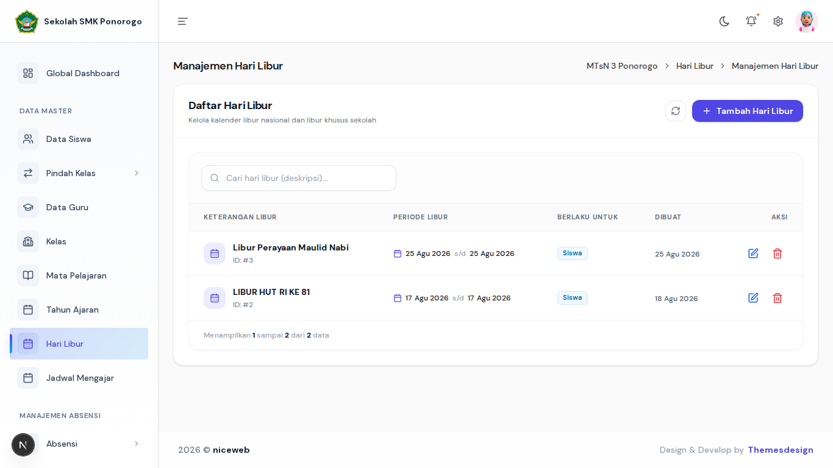The width and height of the screenshot is (833, 468).
Task: Click the Sekolah SMK Ponorogo title
Action: 93,21
